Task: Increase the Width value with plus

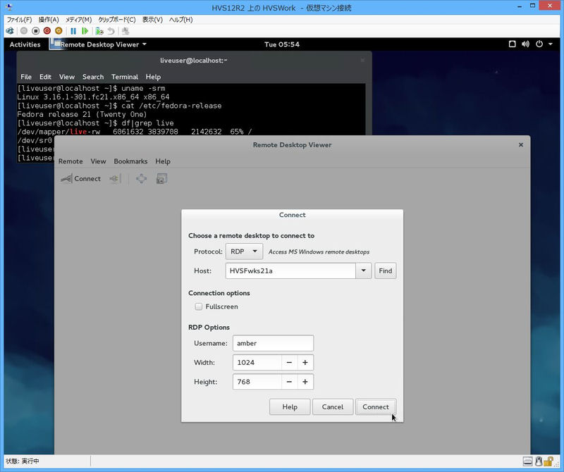Action: (305, 362)
